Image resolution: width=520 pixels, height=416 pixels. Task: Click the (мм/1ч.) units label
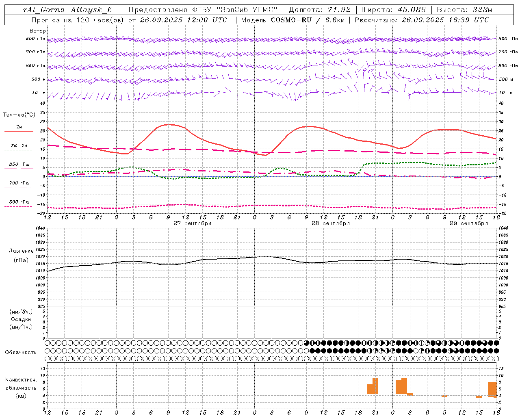pyautogui.click(x=21, y=327)
